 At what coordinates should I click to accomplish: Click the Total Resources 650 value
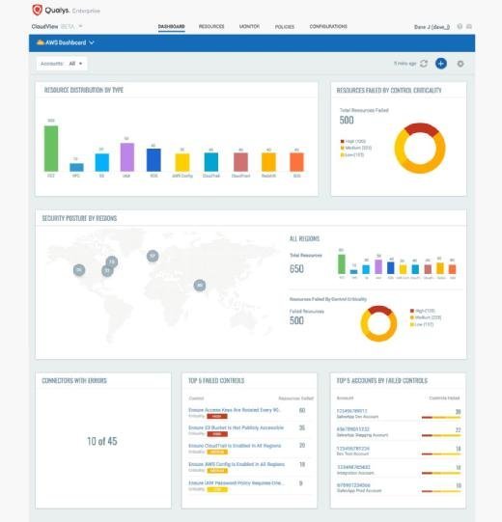click(296, 268)
